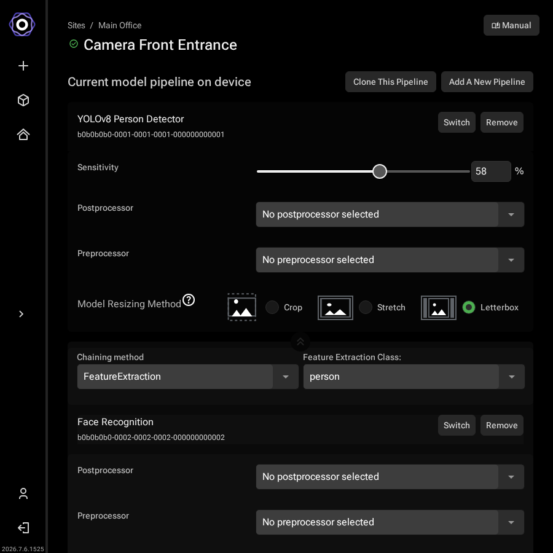Click the YOLOv8 model ID text
The image size is (553, 553).
point(151,135)
